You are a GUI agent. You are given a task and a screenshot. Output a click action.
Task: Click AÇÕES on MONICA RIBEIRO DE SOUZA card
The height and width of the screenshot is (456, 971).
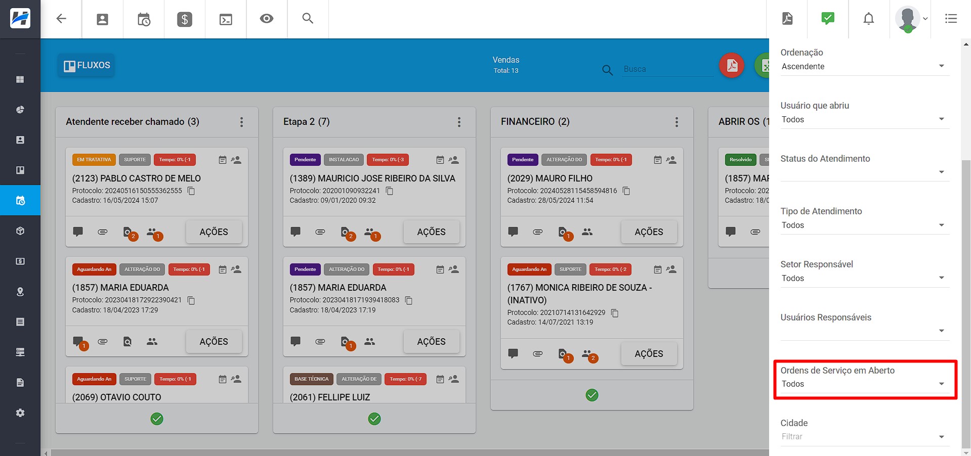point(649,354)
